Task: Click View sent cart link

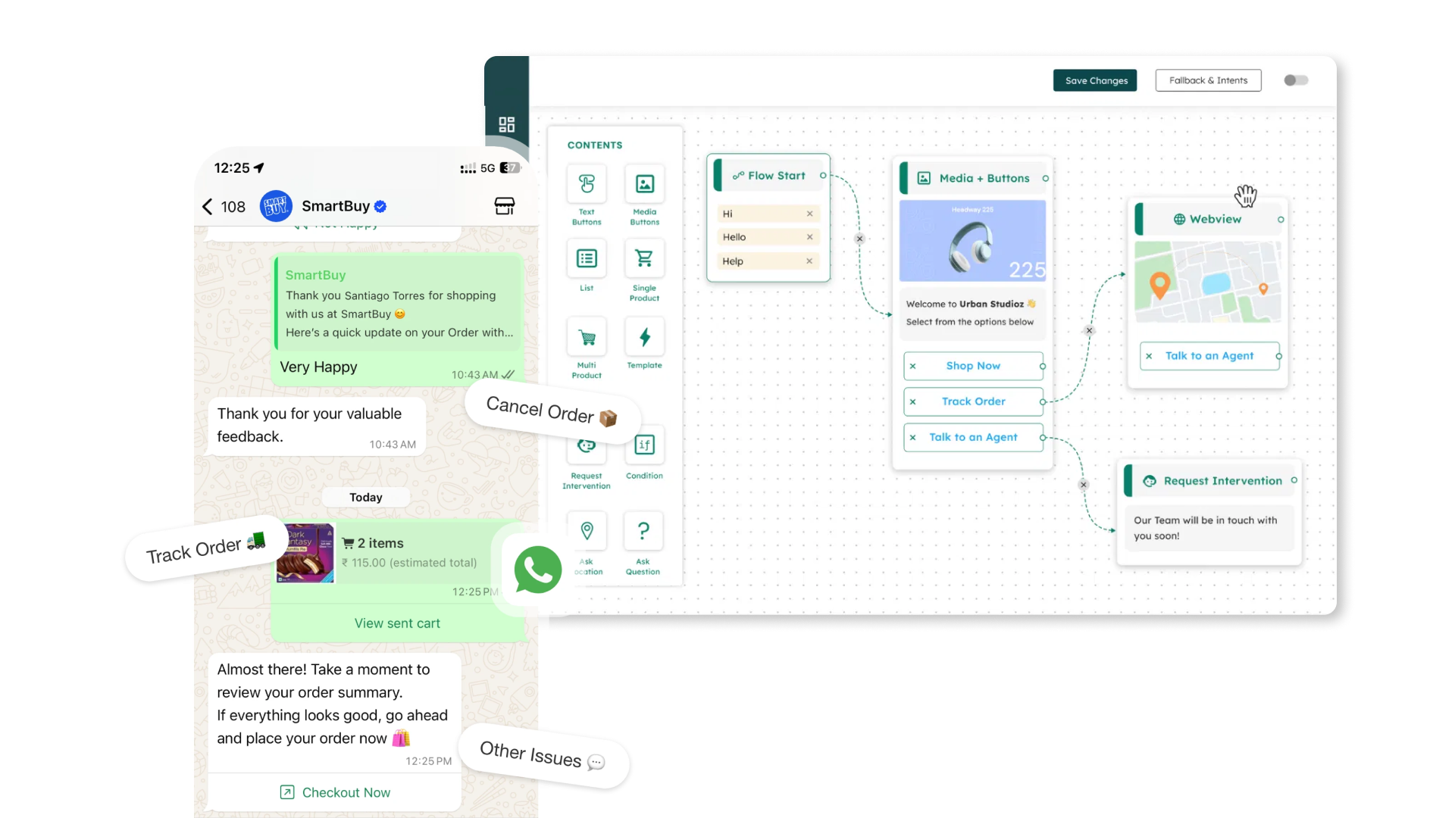Action: click(x=397, y=623)
